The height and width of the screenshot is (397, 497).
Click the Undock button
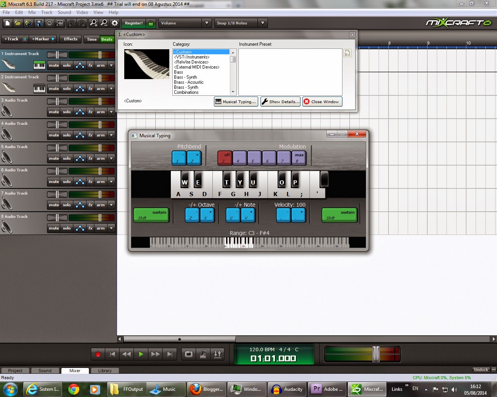click(481, 370)
